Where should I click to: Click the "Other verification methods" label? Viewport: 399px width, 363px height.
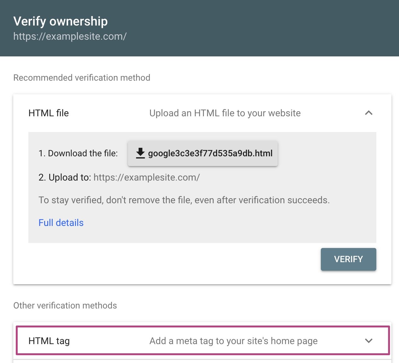[65, 306]
